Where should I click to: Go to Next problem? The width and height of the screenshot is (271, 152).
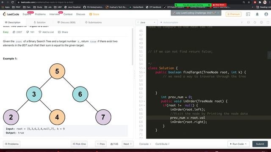click(128, 144)
